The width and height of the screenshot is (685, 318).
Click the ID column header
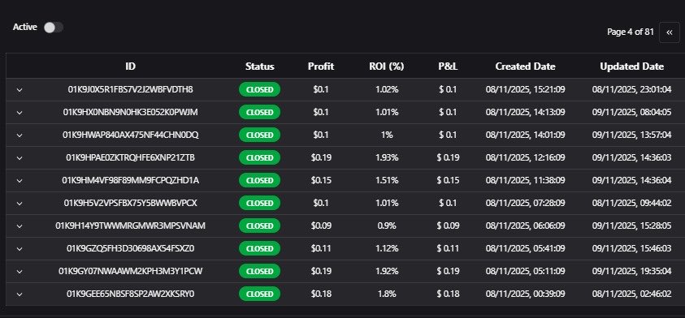(130, 67)
